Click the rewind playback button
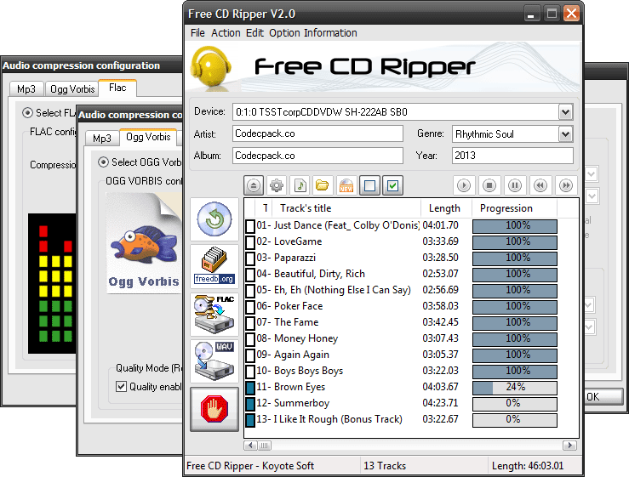This screenshot has width=629, height=477. (x=540, y=185)
